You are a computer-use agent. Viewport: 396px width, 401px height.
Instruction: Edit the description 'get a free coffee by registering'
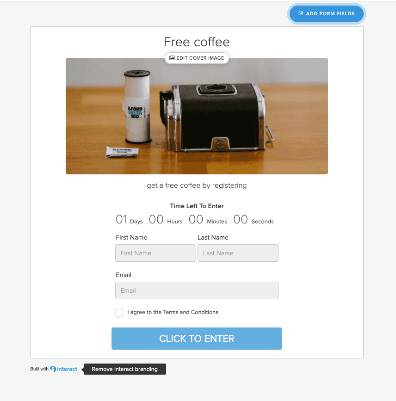click(x=197, y=185)
